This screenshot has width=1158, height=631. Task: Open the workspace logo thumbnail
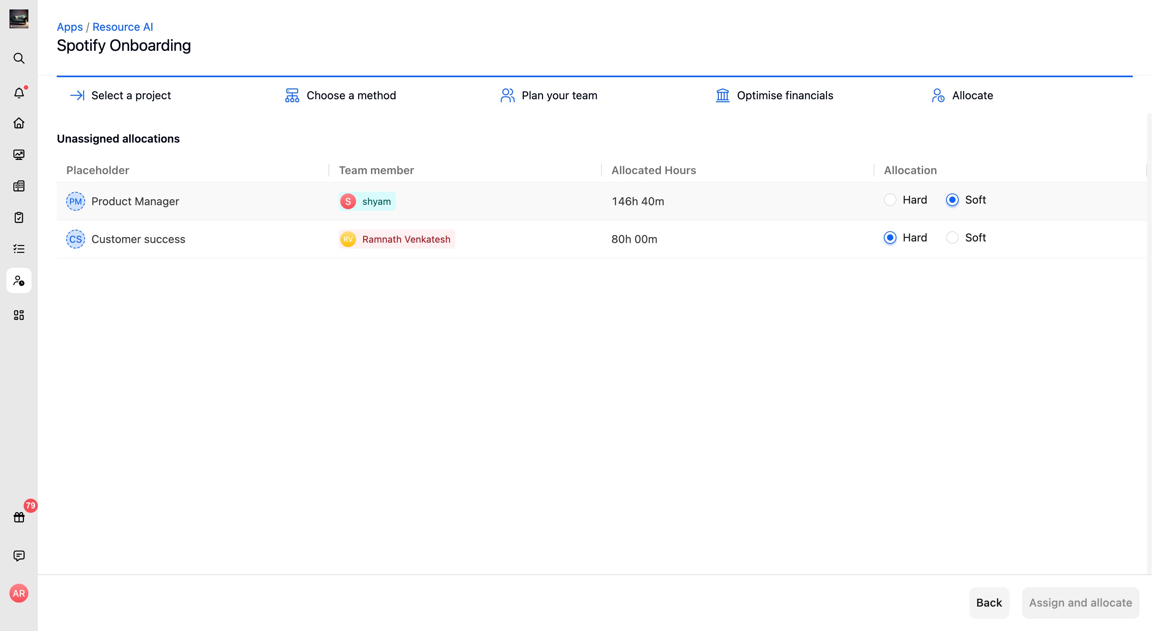pos(19,19)
